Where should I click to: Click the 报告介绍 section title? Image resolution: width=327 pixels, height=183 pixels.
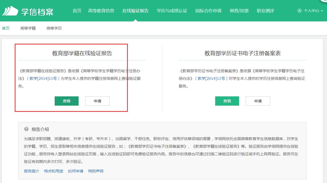[40, 129]
